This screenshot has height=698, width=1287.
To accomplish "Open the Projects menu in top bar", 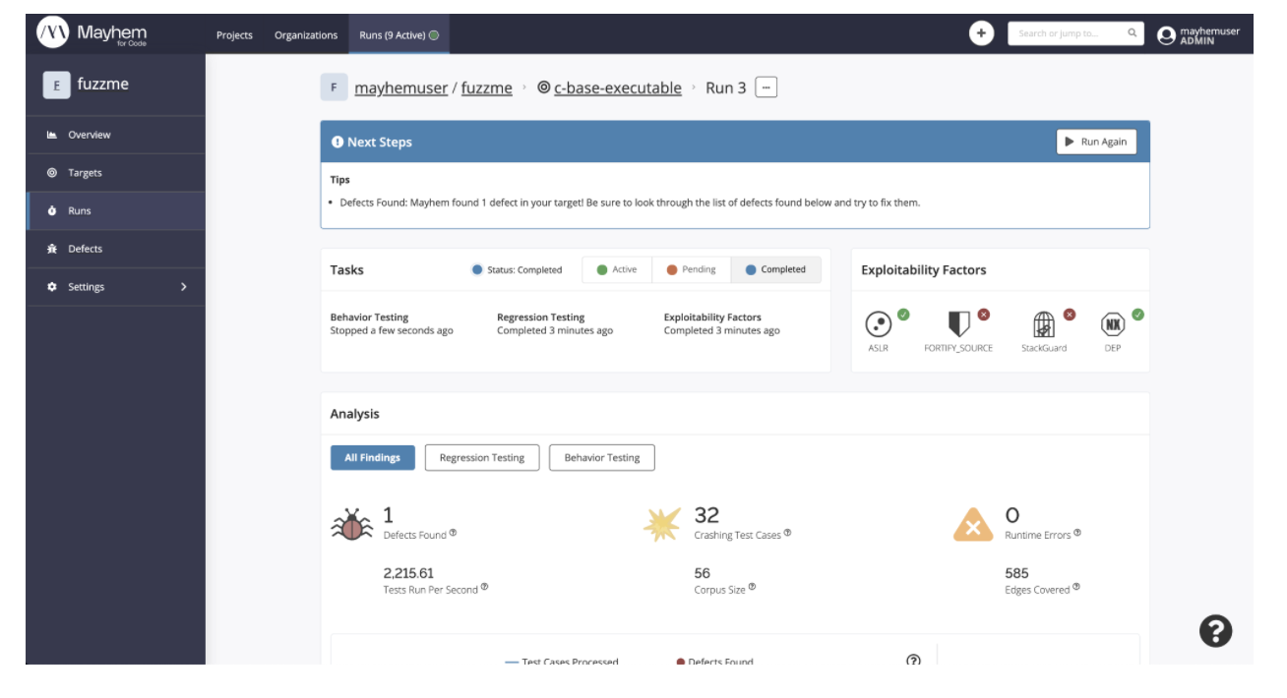I will tap(233, 34).
